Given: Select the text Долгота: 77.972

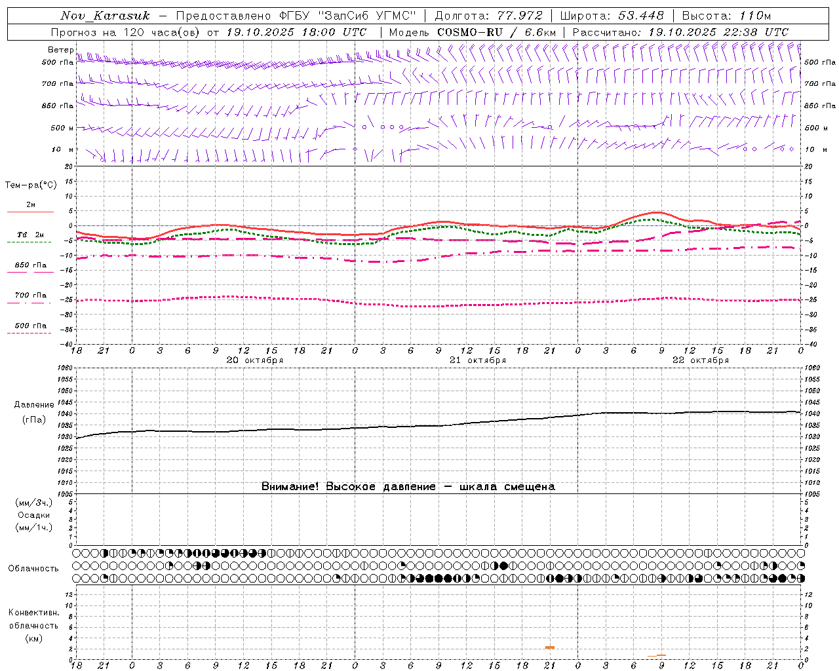Looking at the screenshot, I should coord(489,16).
